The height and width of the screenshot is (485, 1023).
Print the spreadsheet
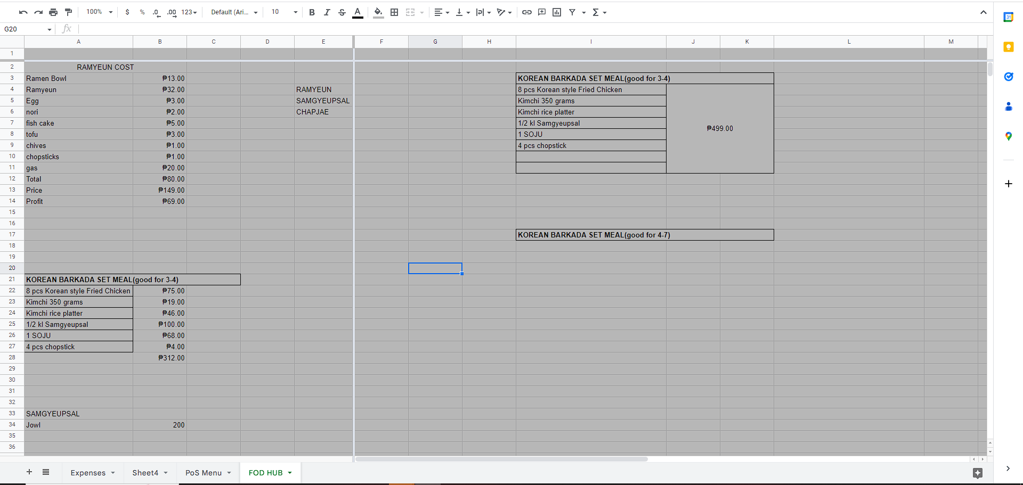pyautogui.click(x=53, y=12)
